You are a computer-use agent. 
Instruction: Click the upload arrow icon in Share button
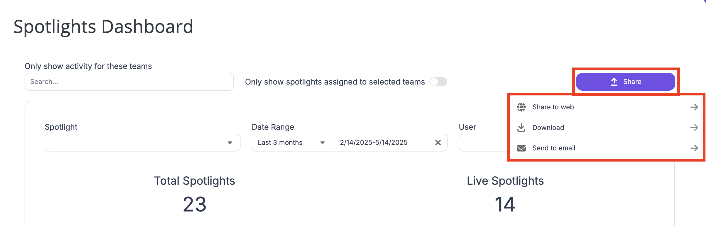click(614, 82)
